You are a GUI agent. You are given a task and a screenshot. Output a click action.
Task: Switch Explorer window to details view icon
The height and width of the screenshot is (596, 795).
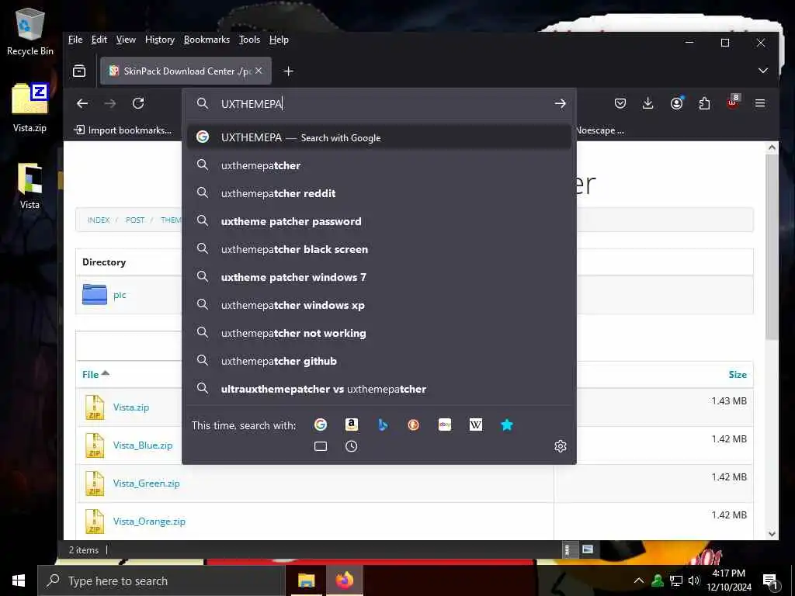click(569, 549)
